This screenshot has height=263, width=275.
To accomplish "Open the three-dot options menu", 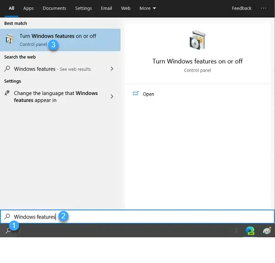I will click(263, 8).
